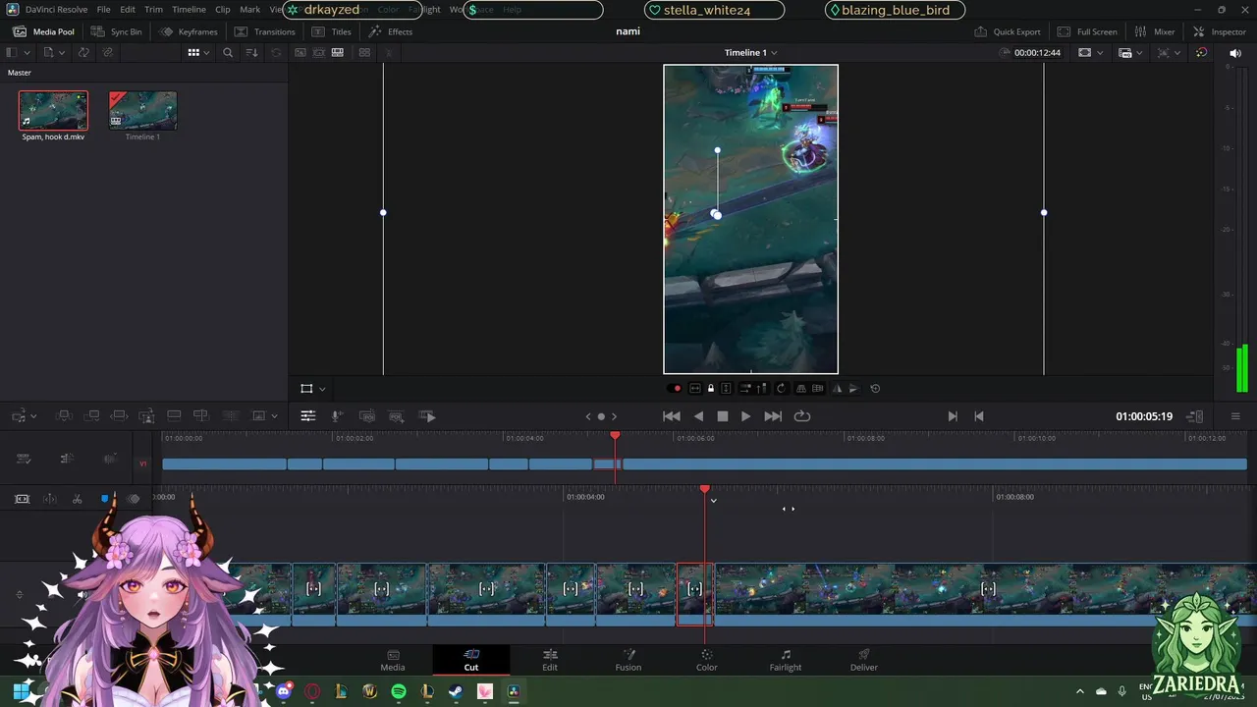
Task: Play in reverse
Action: click(x=699, y=416)
